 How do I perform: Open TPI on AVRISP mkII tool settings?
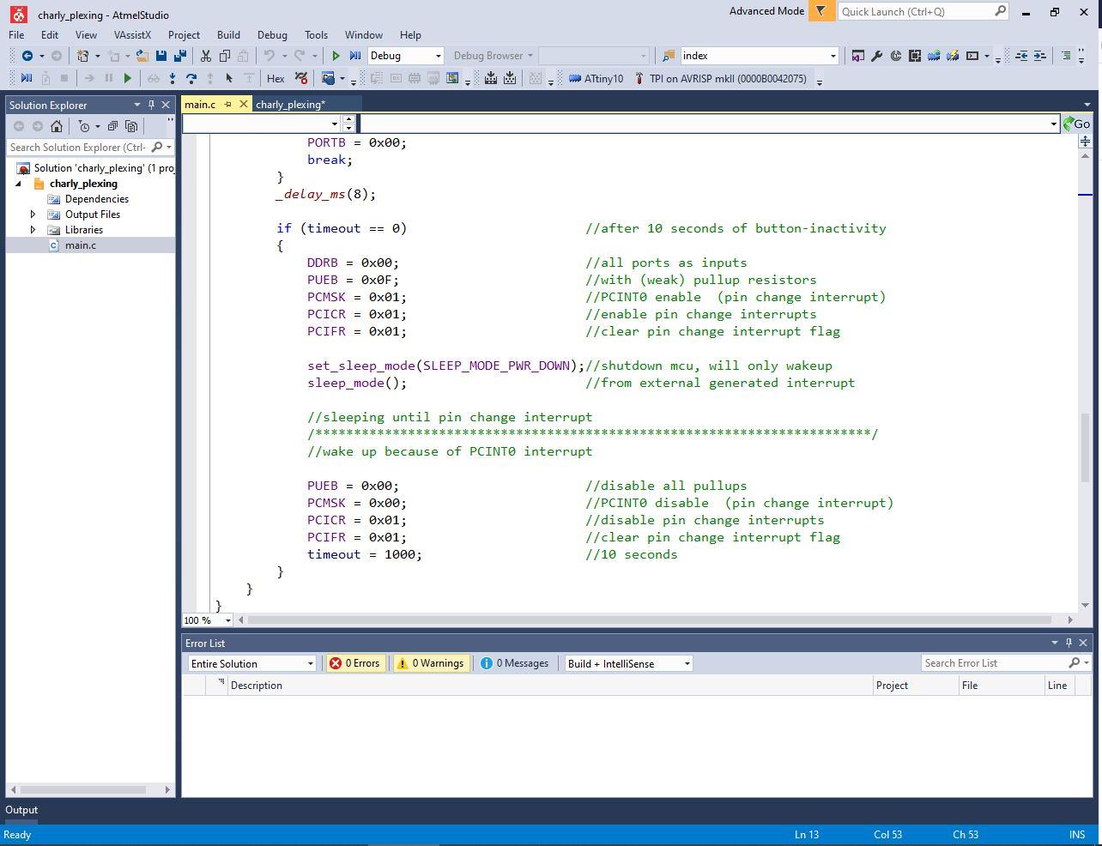click(x=721, y=79)
